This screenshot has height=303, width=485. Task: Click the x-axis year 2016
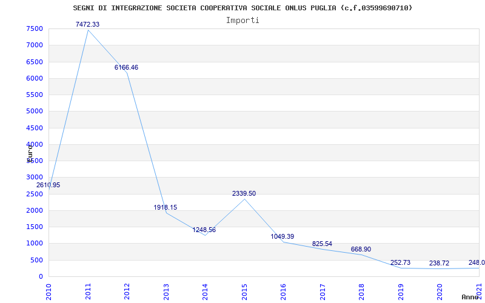283,291
